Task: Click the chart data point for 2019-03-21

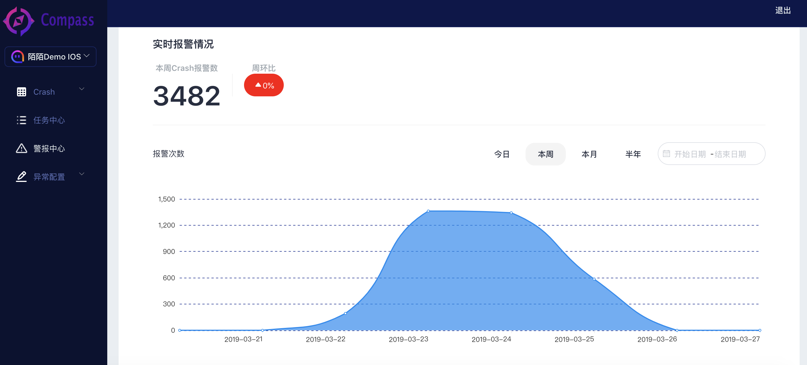Action: pyautogui.click(x=262, y=330)
